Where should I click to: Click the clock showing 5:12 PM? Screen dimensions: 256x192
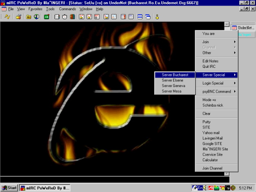pyautogui.click(x=245, y=188)
